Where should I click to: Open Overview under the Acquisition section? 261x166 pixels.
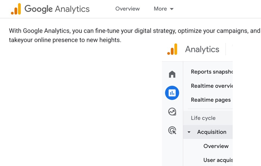tap(216, 146)
